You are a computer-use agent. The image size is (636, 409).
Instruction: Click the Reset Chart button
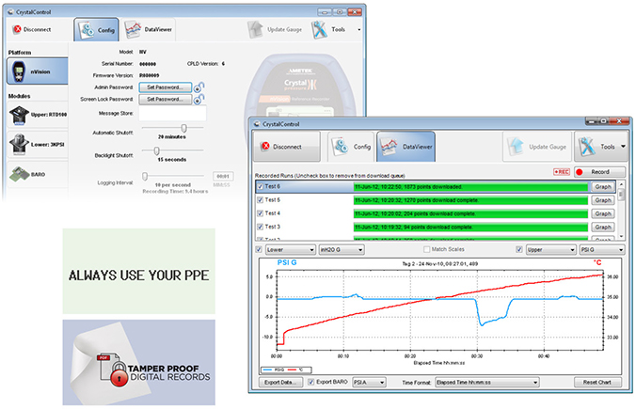(x=598, y=384)
